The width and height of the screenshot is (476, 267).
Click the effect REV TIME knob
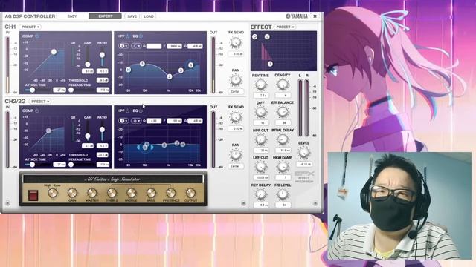tap(260, 85)
